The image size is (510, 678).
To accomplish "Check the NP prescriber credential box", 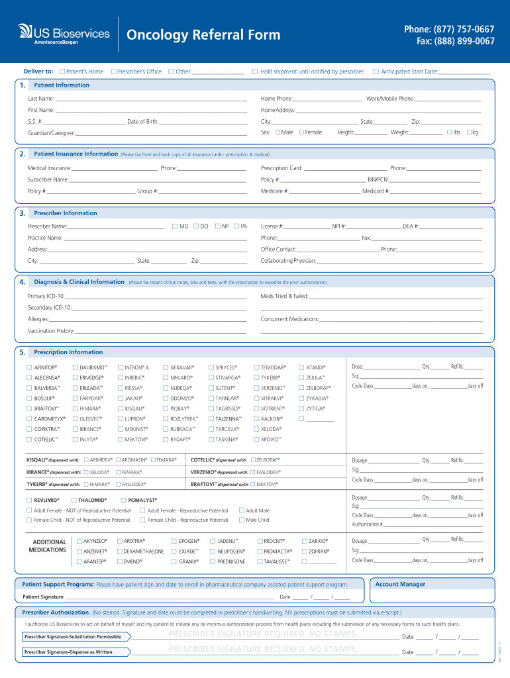I will (217, 226).
